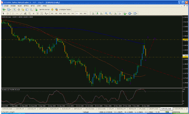Screen dimensions: 189x114
Task: Switch chart to Candlesticks style
Action: pos(97,14)
